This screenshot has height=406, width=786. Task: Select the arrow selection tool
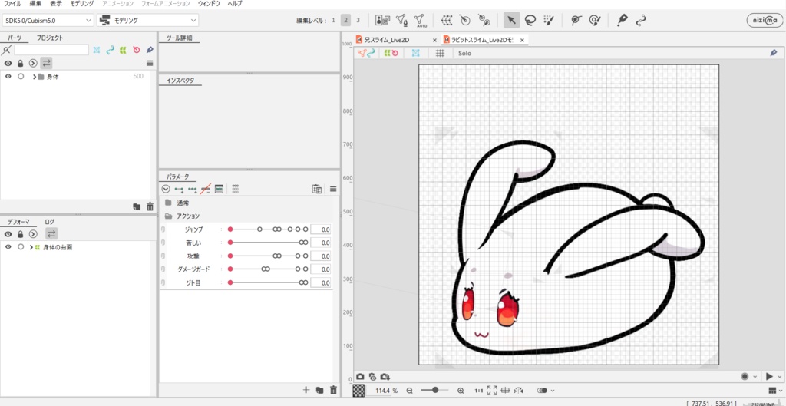(511, 20)
